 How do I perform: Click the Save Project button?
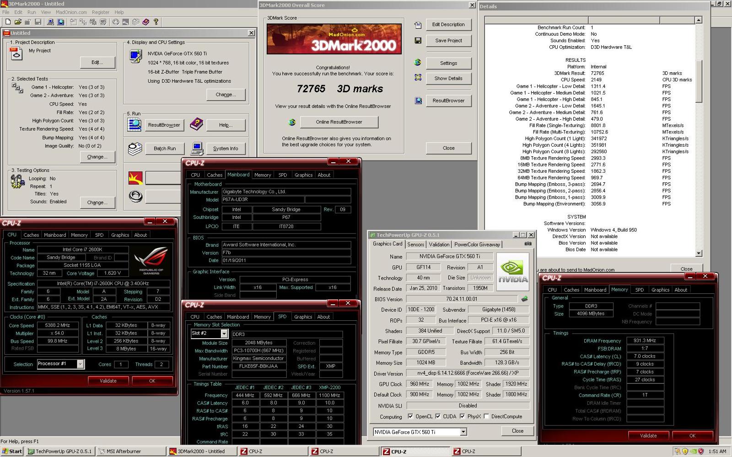point(448,41)
